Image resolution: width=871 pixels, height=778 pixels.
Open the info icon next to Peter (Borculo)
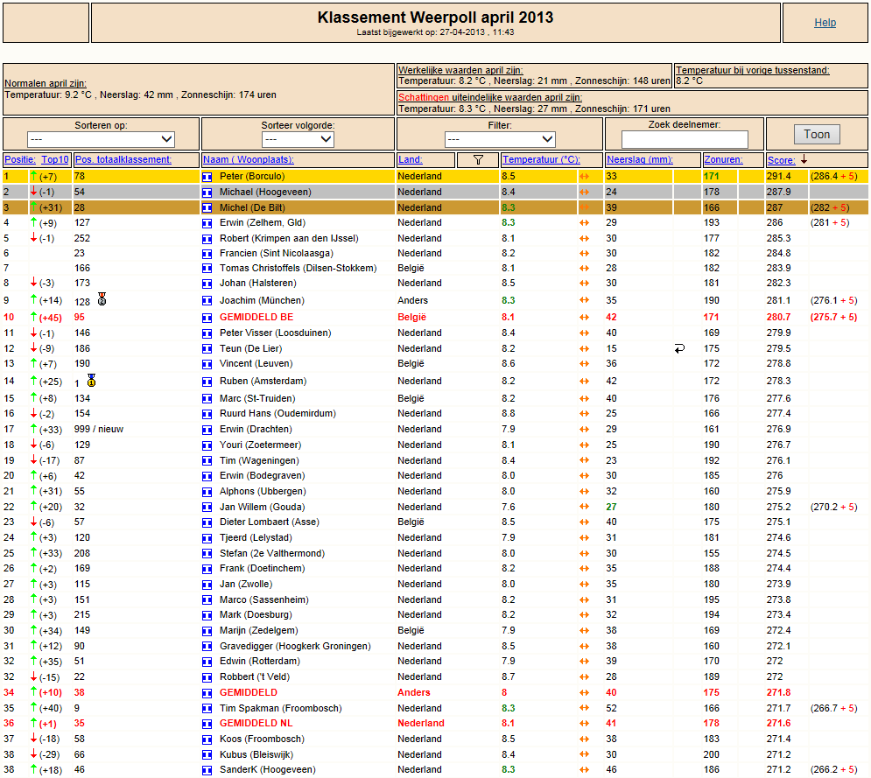(207, 177)
